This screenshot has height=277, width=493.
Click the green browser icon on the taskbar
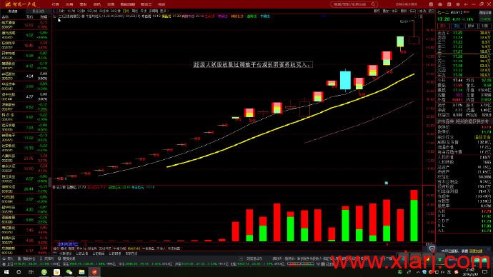click(x=44, y=272)
